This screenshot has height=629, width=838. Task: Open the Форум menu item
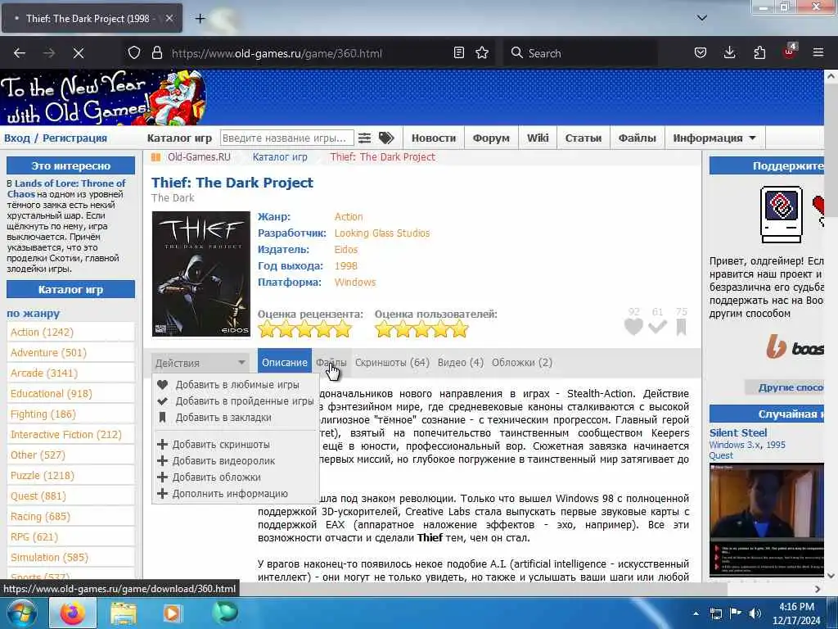491,138
